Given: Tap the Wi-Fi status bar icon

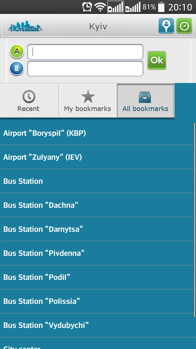Looking at the screenshot, I should click(x=100, y=7).
